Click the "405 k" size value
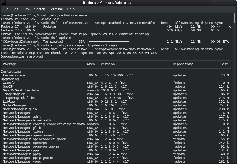 [224, 135]
